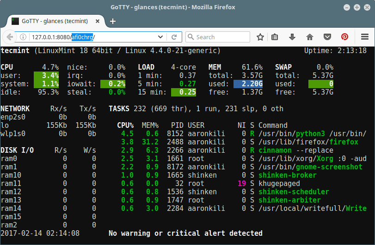This screenshot has width=375, height=245.
Task: Click the Pinterest toolbar icon
Action: pyautogui.click(x=344, y=37)
